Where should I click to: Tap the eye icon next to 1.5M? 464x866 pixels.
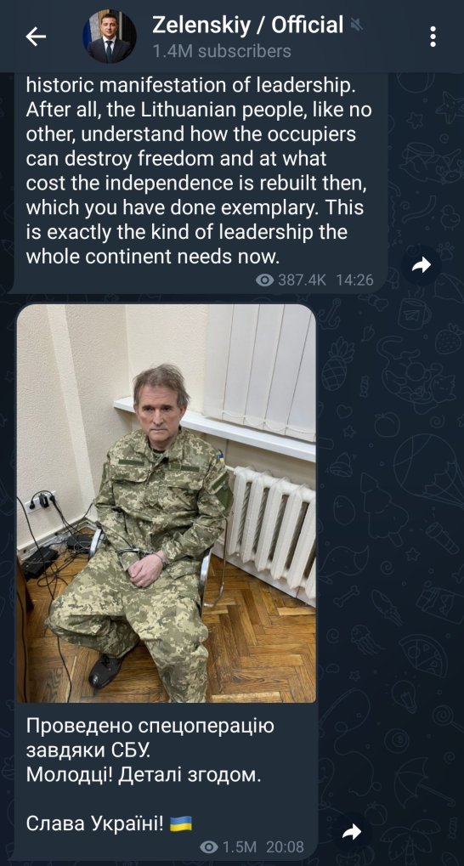[209, 846]
